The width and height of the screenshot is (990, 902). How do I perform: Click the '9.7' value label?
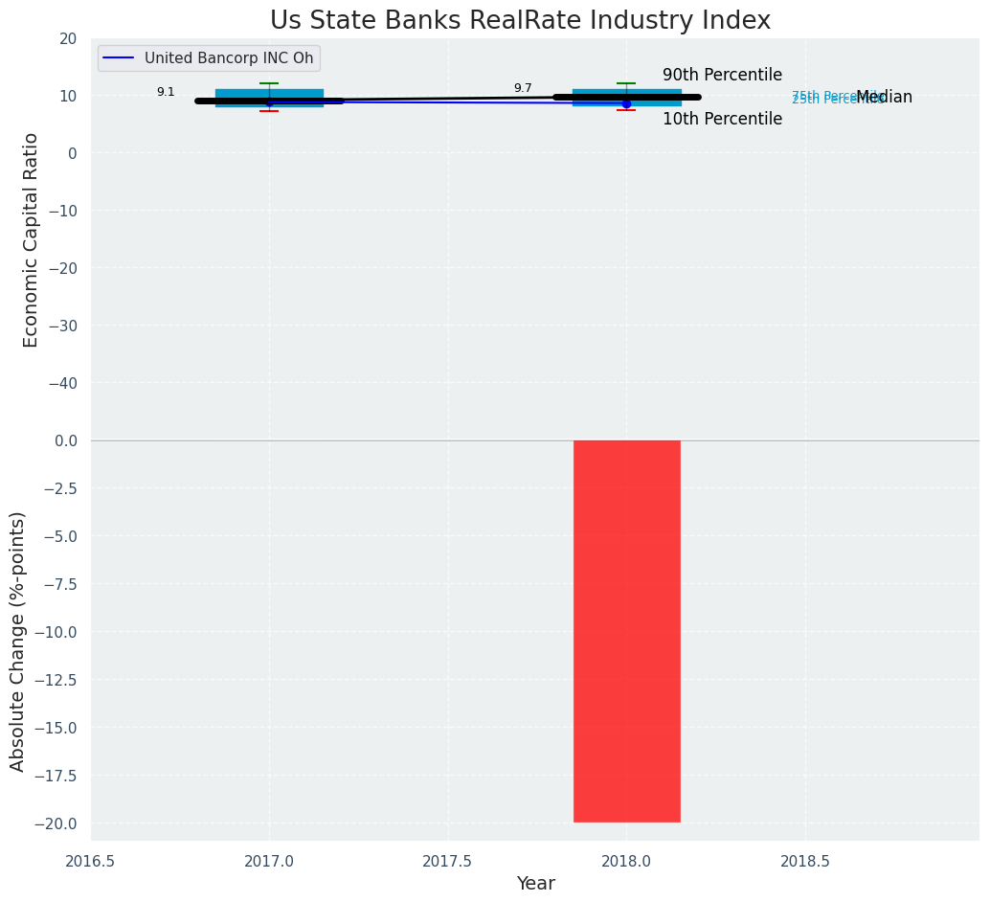[523, 88]
